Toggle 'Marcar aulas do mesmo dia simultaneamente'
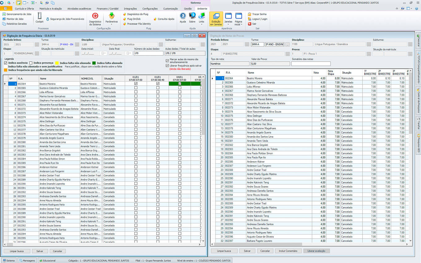Viewport: 421px width, 263px height. coord(167,61)
